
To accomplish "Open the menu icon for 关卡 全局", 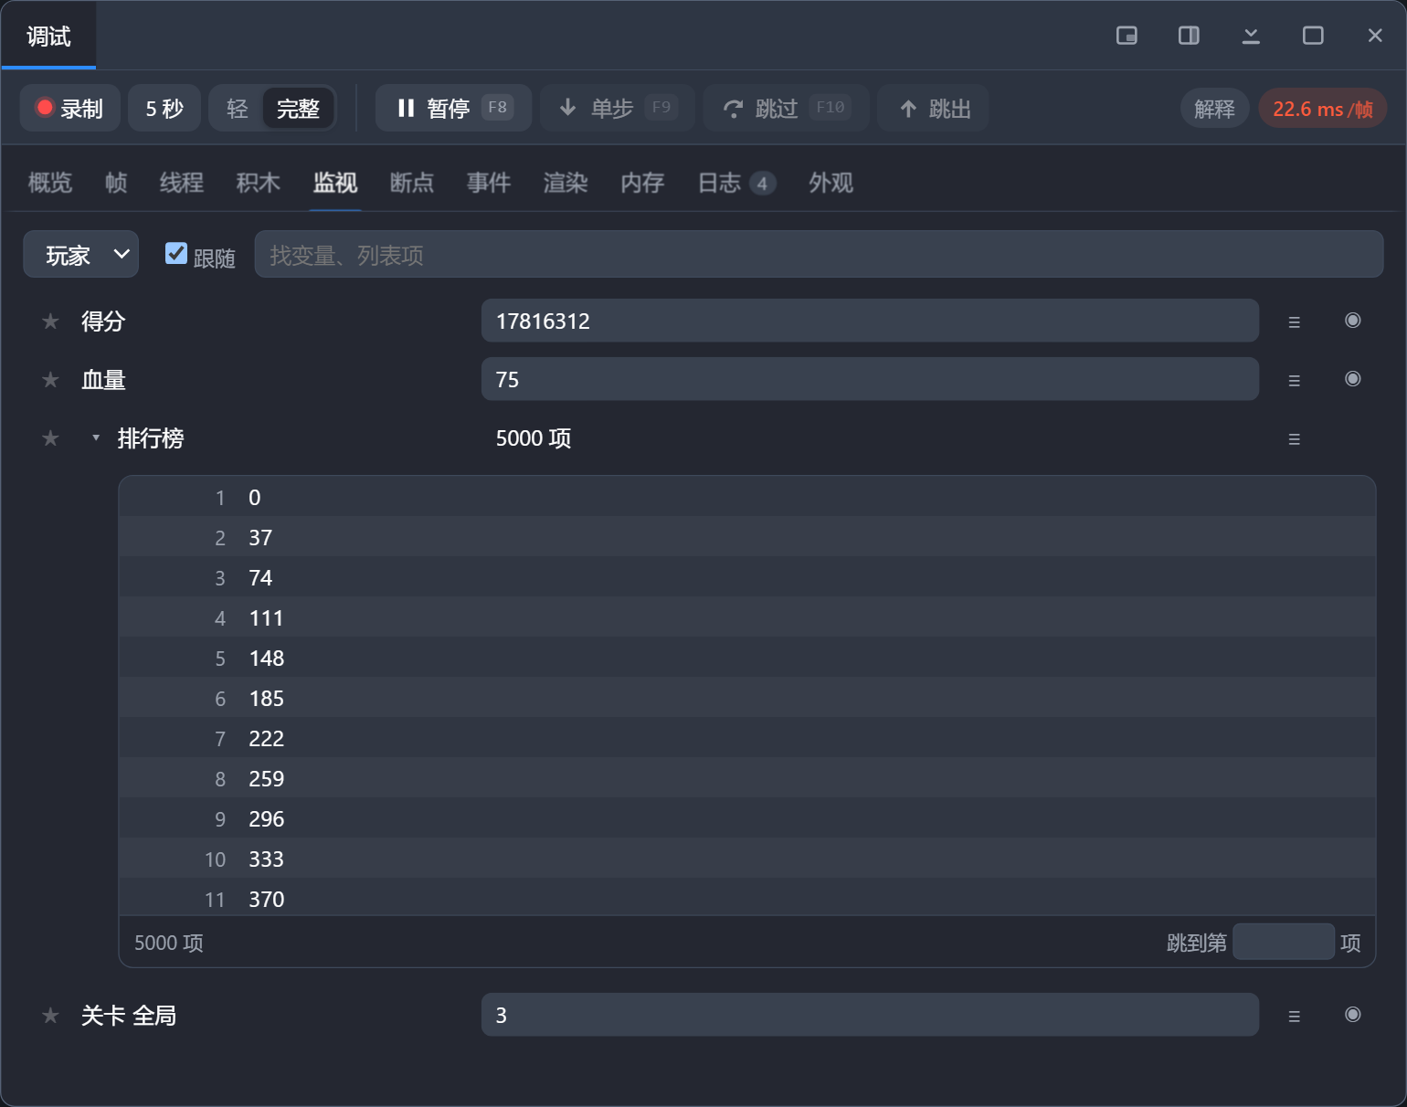I will click(x=1294, y=1016).
